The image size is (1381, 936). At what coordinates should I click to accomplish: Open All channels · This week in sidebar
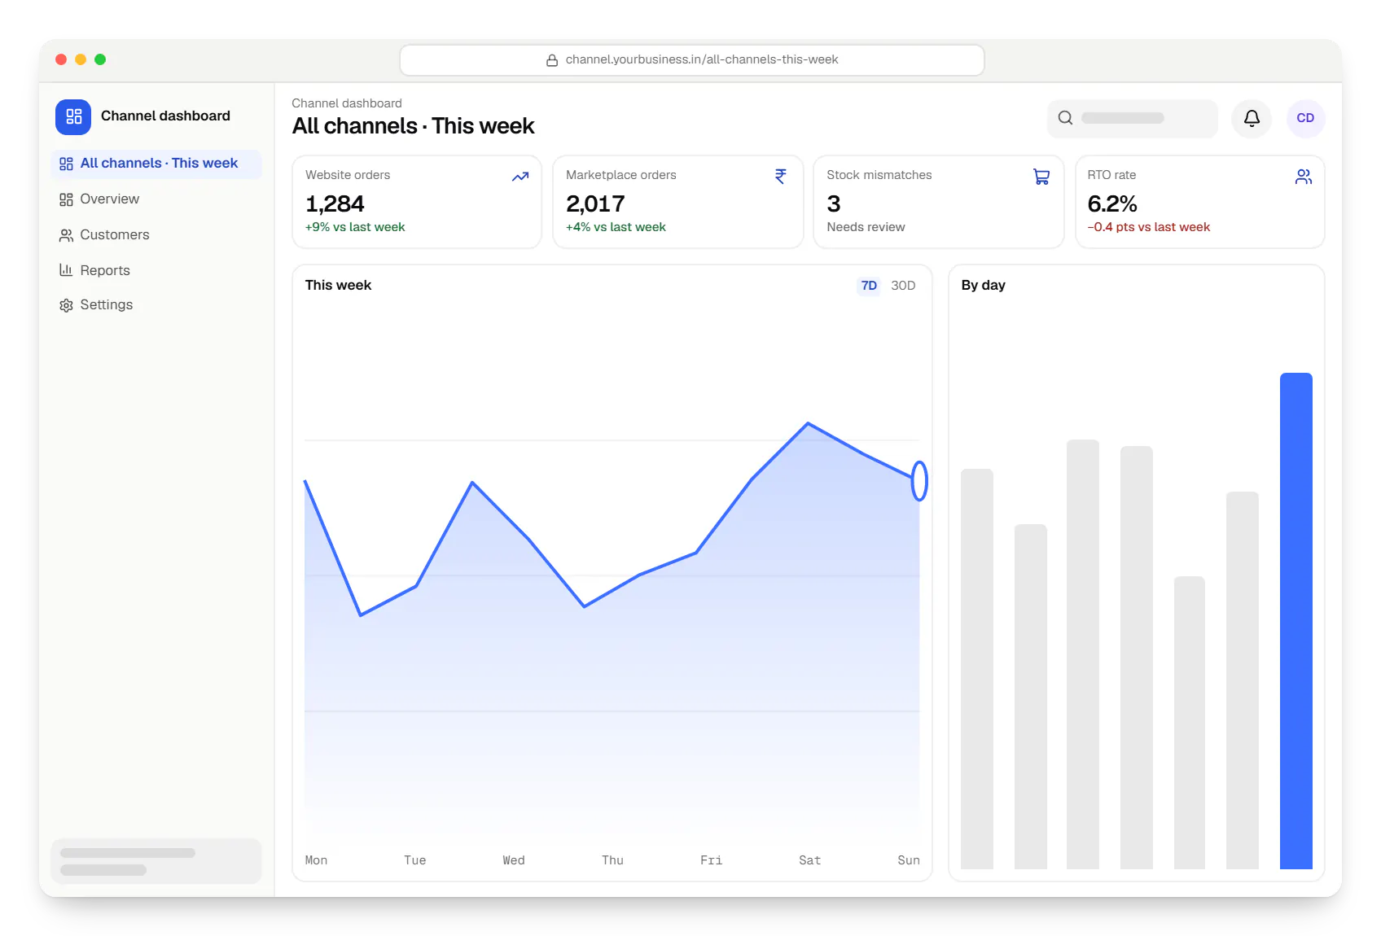[156, 164]
